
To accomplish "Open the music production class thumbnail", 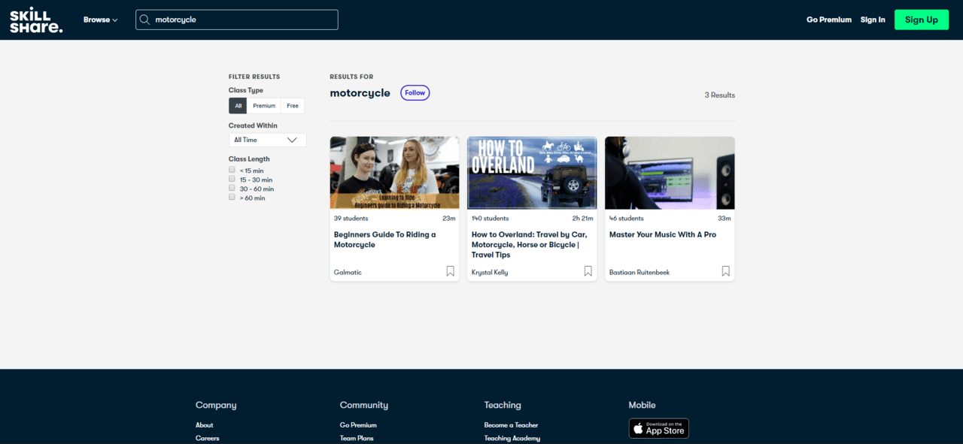I will pos(670,173).
